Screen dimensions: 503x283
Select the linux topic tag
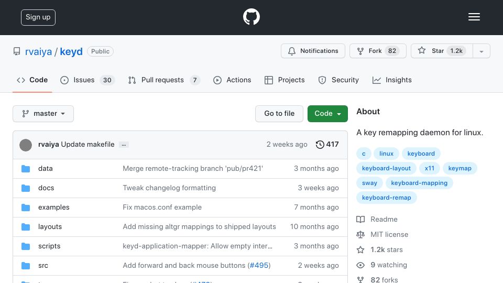386,154
